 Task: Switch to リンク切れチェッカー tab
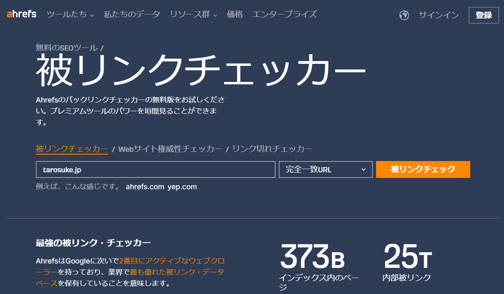[x=272, y=149]
